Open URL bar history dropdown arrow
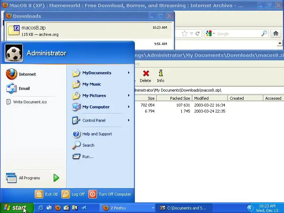This screenshot has height=213, width=284. tap(191, 33)
